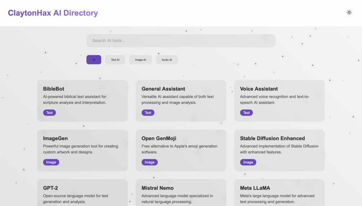Click the ClaytonHax AI Directory title
Image resolution: width=362 pixels, height=206 pixels.
[53, 13]
